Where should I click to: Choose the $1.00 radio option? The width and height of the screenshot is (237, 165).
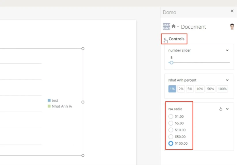tap(171, 116)
